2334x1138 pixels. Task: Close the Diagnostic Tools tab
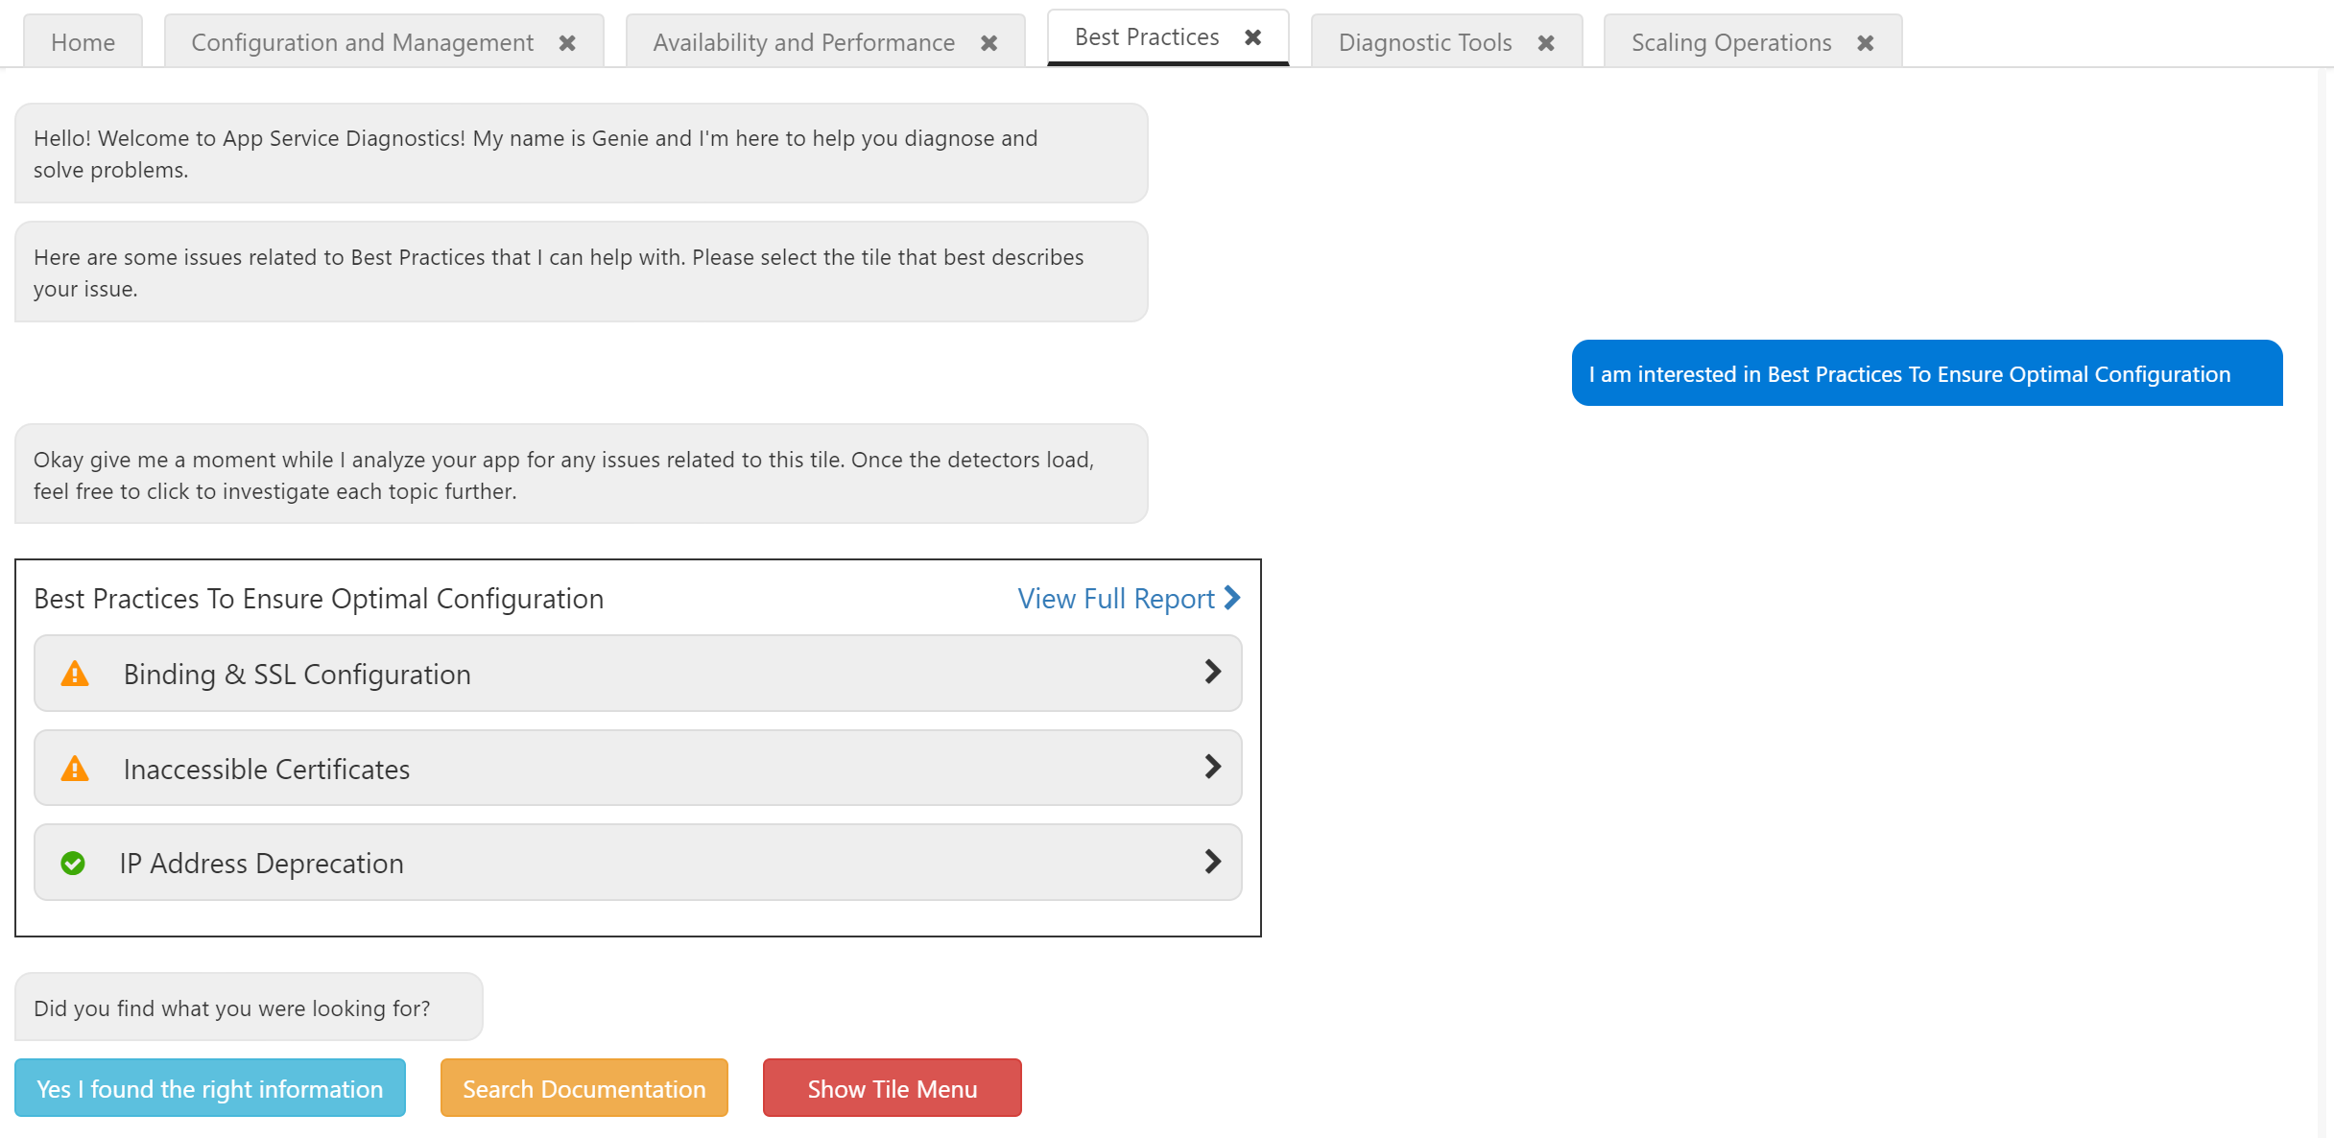click(x=1545, y=43)
